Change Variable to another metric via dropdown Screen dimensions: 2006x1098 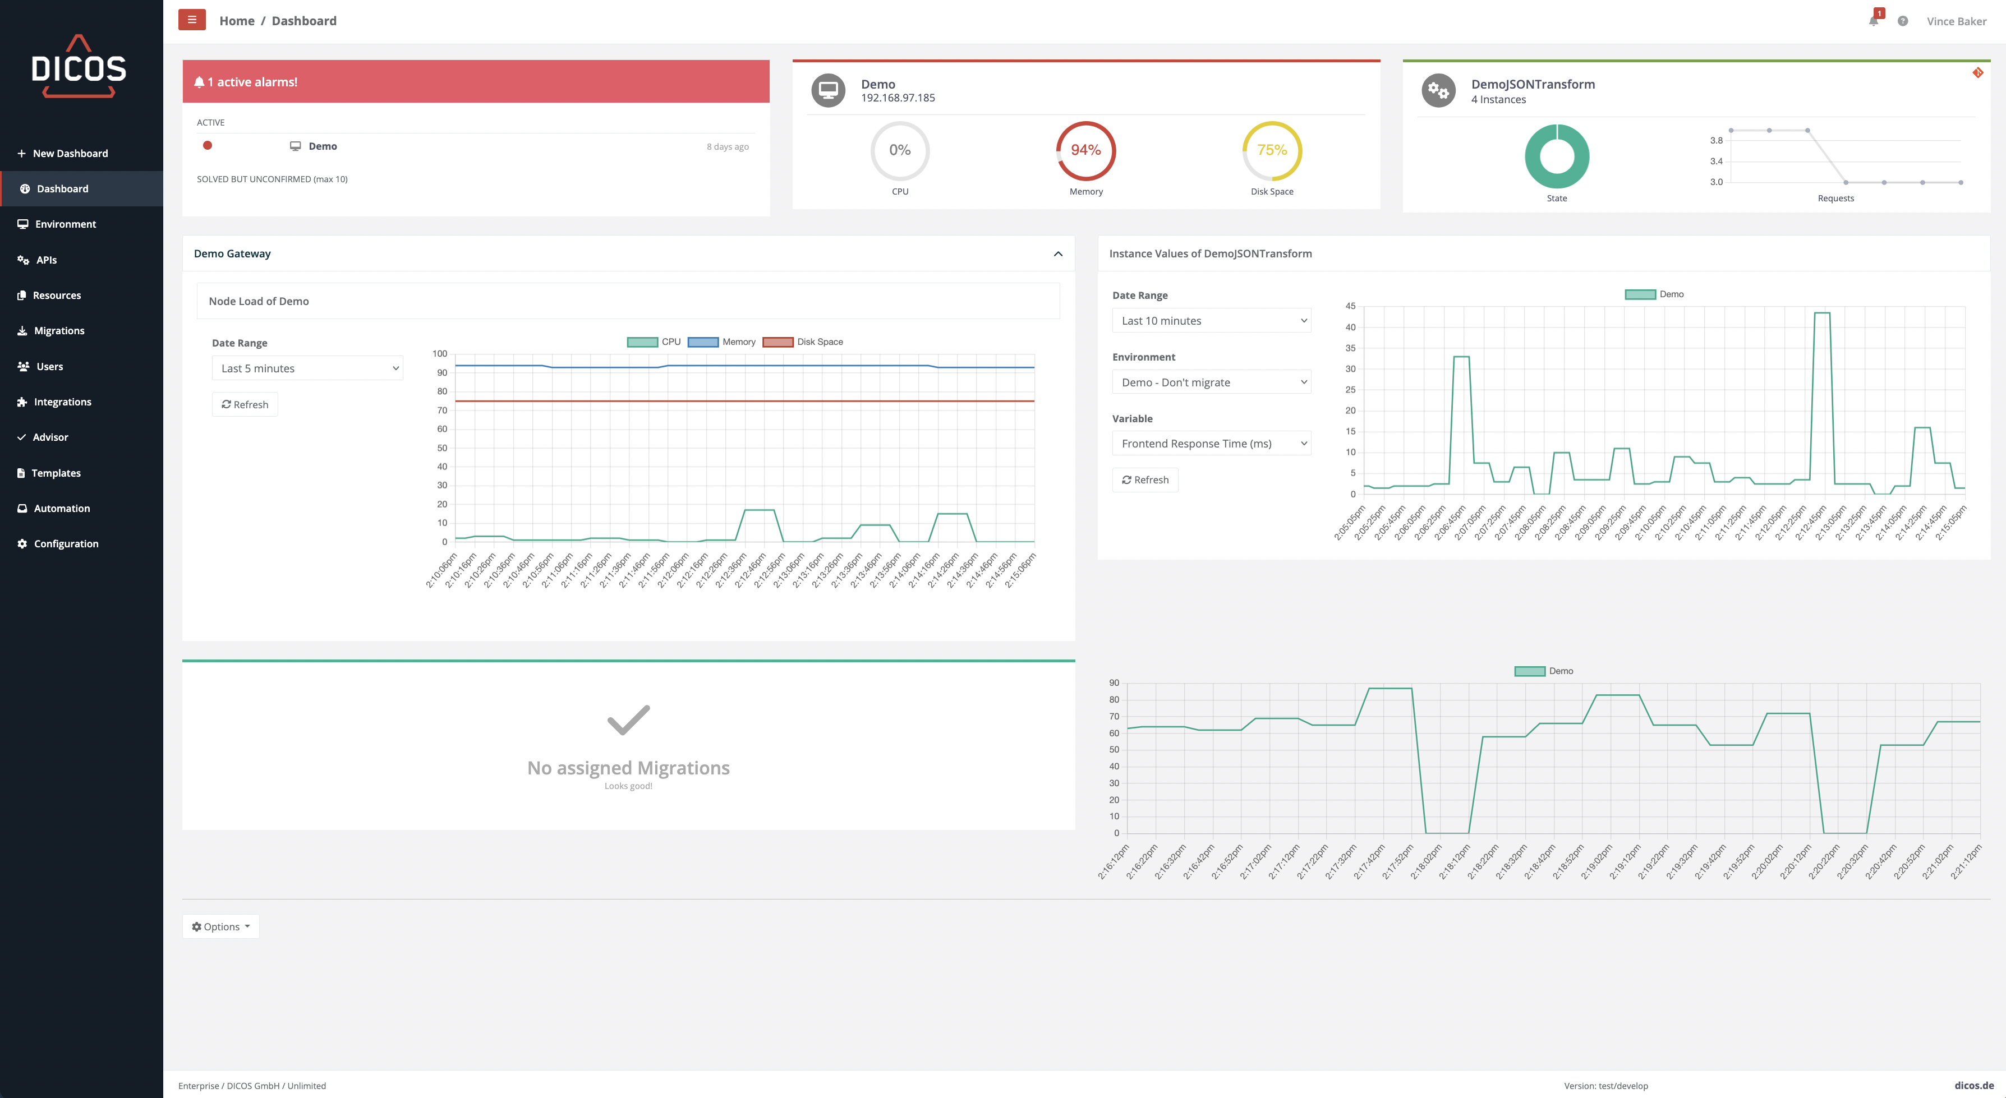[x=1211, y=443]
